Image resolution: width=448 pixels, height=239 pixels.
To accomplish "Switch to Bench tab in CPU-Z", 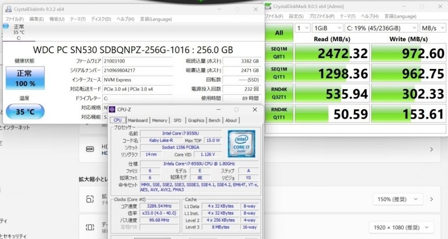I will point(214,120).
